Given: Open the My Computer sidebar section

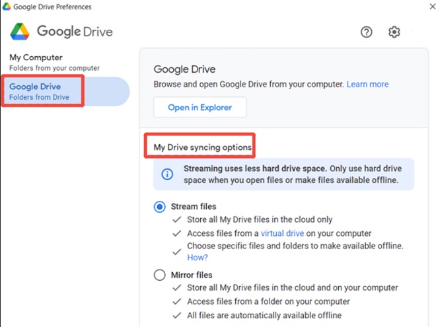Looking at the screenshot, I should 54,63.
